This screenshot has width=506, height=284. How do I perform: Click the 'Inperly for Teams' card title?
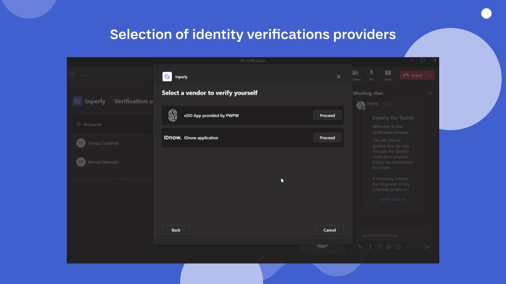pyautogui.click(x=393, y=118)
